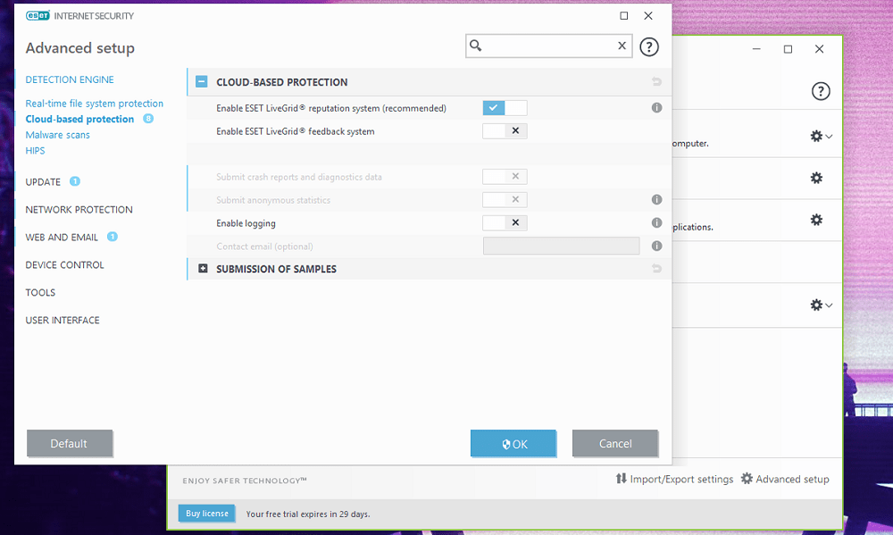Open Web and Email settings

pyautogui.click(x=62, y=237)
